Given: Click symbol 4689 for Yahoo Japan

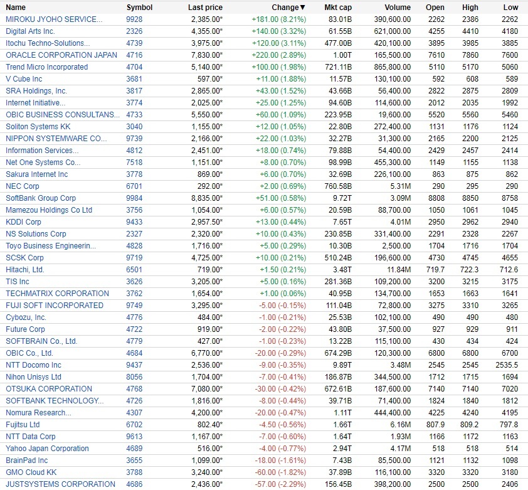Looking at the screenshot, I should [134, 449].
